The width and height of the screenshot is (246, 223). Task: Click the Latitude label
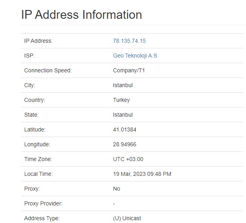click(x=35, y=129)
